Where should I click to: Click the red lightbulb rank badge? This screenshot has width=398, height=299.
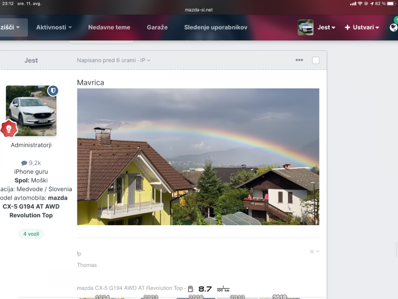pyautogui.click(x=8, y=129)
